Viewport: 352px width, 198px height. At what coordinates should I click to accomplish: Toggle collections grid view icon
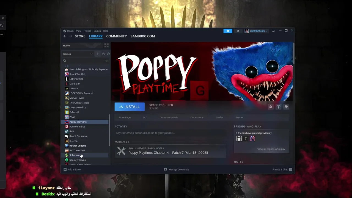(106, 46)
